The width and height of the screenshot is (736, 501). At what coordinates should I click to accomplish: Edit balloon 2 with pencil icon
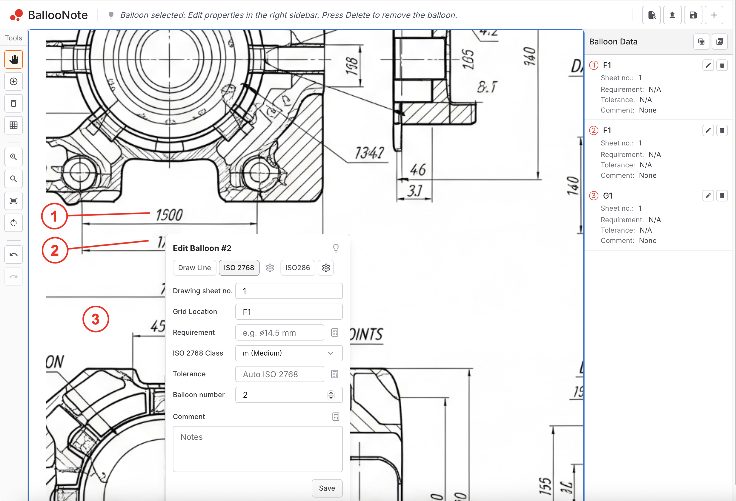tap(708, 130)
